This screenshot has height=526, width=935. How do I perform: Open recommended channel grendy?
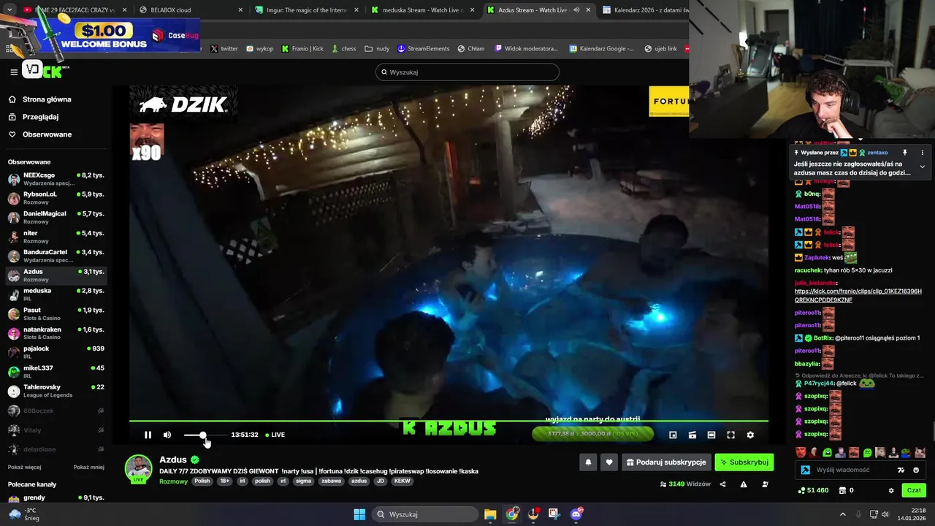(56, 498)
